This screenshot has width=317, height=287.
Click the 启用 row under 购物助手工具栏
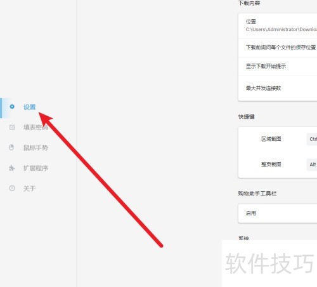pyautogui.click(x=278, y=213)
